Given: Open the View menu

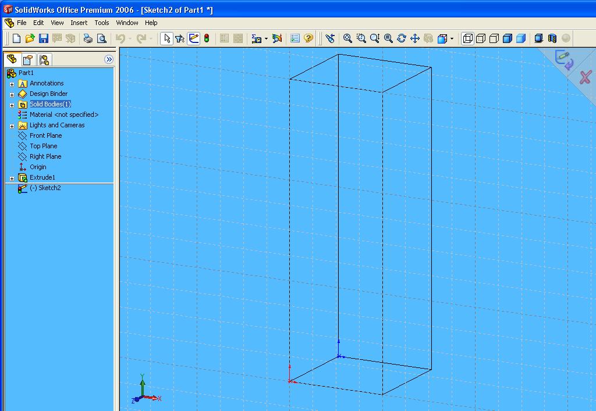Looking at the screenshot, I should 58,23.
